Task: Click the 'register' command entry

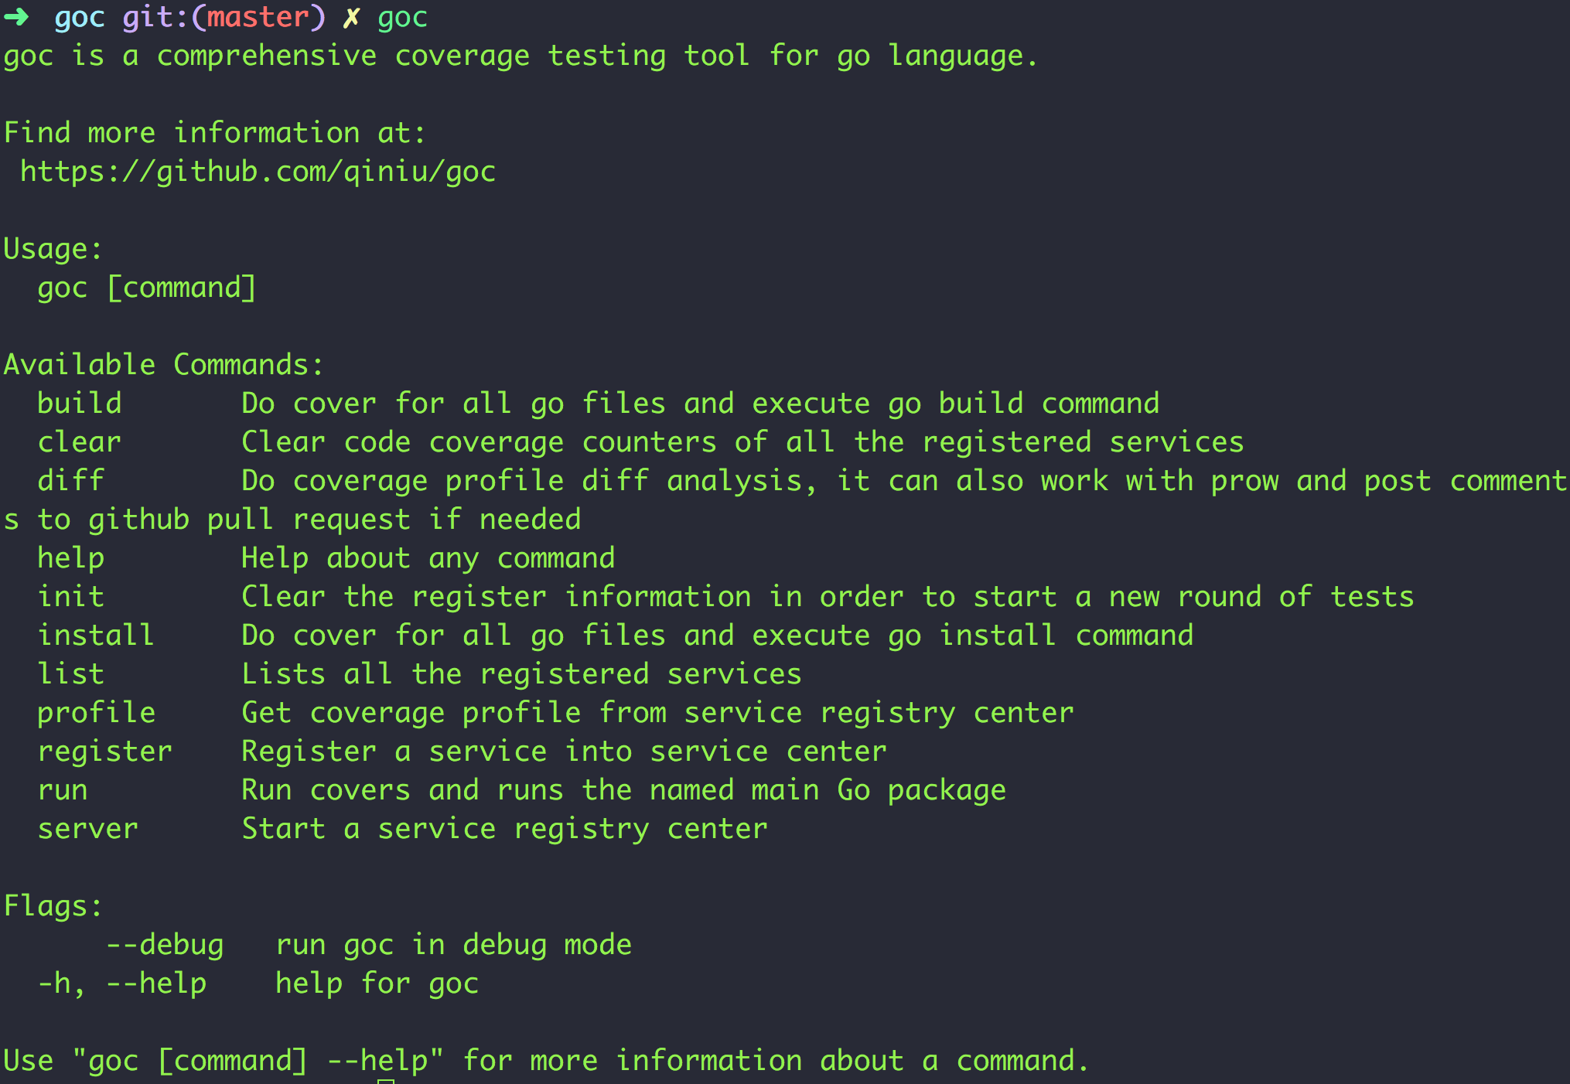Action: tap(105, 752)
